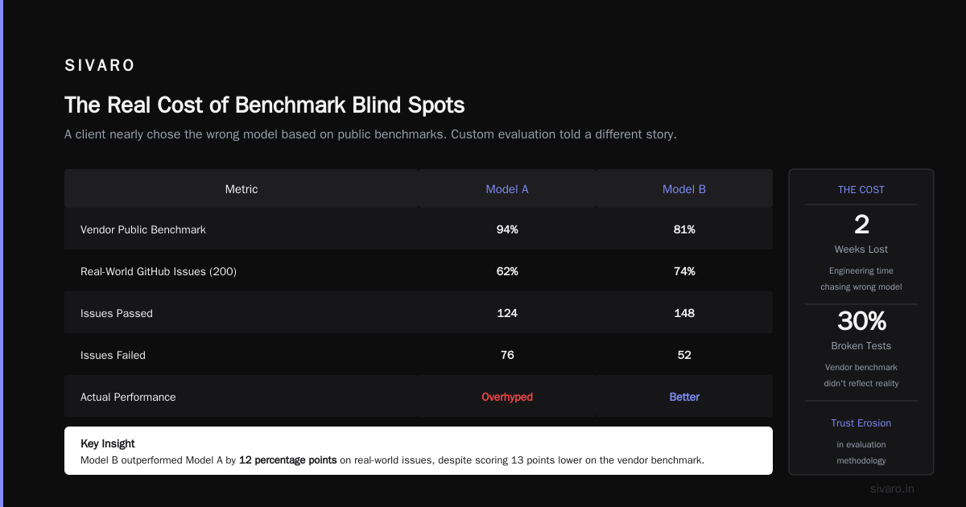
Task: Open the sivaro.in footer link
Action: click(892, 488)
